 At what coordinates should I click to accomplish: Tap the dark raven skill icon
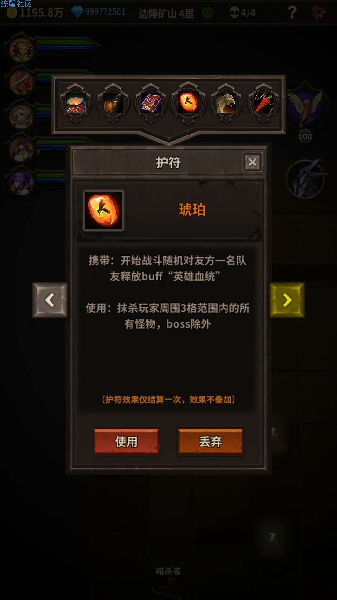point(306,179)
